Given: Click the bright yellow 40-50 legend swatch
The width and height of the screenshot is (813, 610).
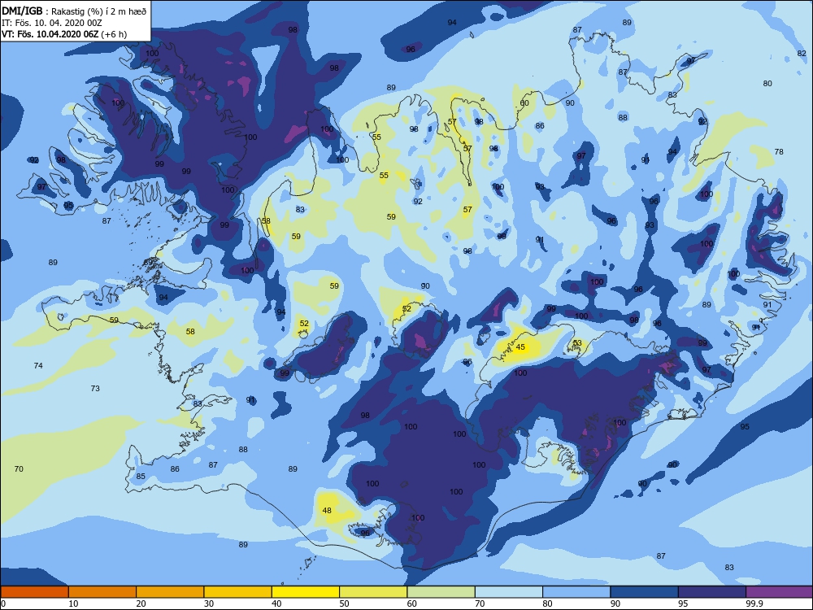Looking at the screenshot, I should [x=306, y=592].
